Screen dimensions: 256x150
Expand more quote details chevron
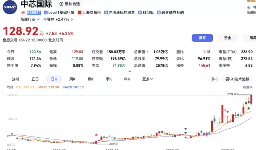pyautogui.click(x=130, y=71)
